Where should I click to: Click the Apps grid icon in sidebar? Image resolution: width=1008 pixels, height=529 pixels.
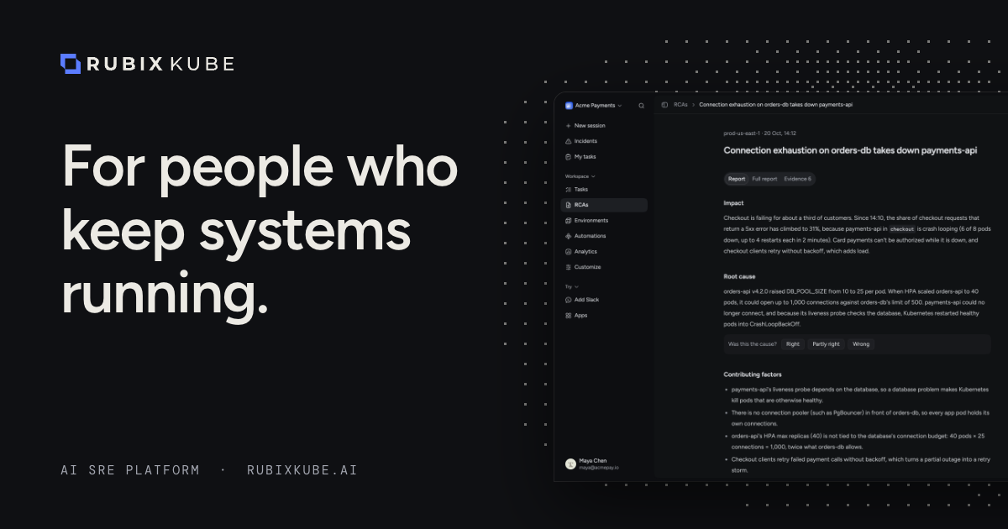tap(569, 315)
